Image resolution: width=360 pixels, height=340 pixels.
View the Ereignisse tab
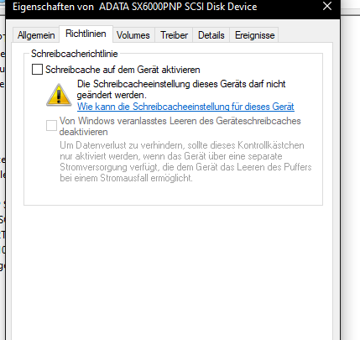click(x=254, y=35)
